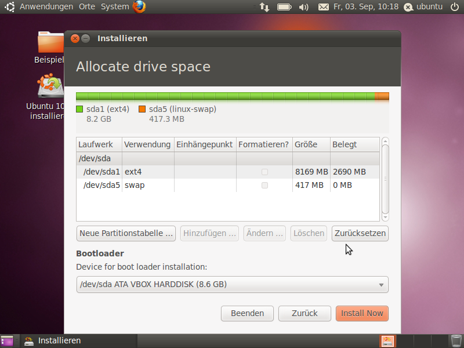The width and height of the screenshot is (464, 348).
Task: Open the Orte menu
Action: tap(87, 7)
